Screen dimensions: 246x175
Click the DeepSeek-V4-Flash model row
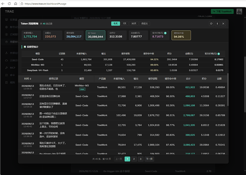123,70
